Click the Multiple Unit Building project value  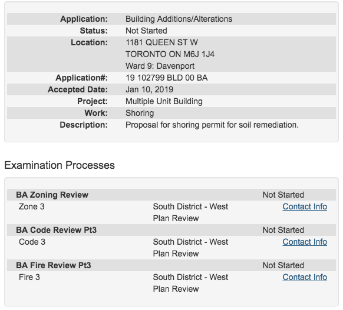click(164, 101)
